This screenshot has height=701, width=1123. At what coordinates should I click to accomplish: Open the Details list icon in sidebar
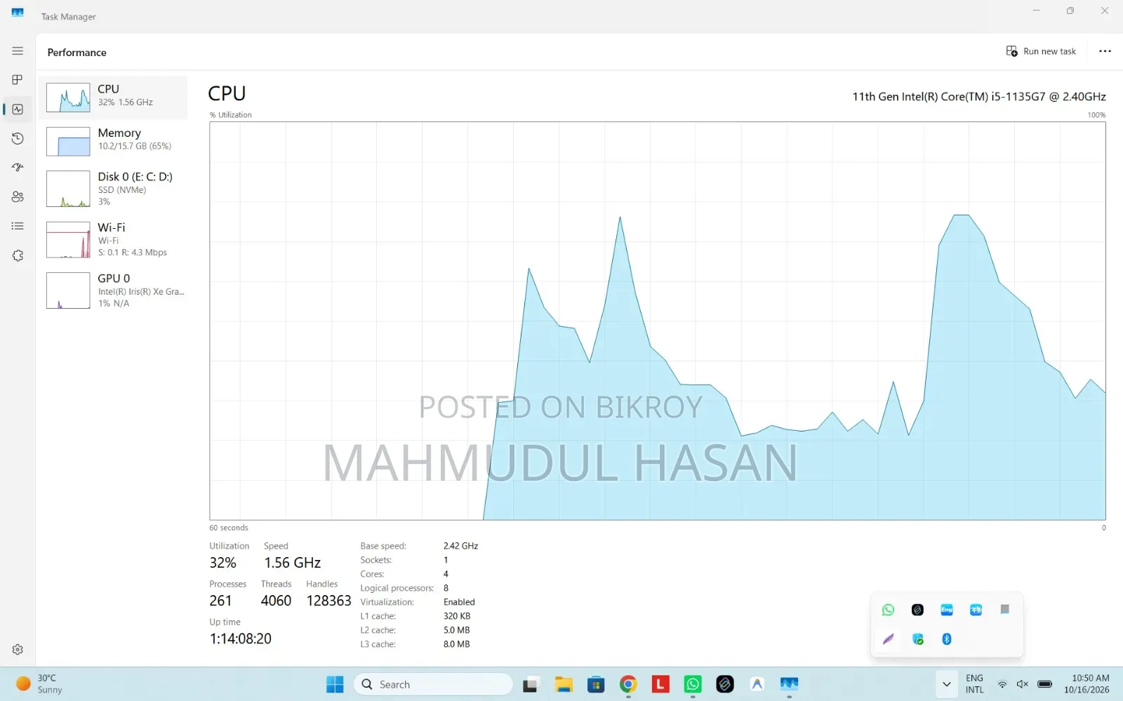click(x=18, y=226)
